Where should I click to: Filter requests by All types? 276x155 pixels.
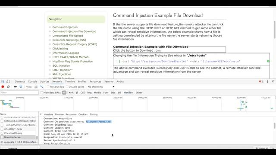[x=64, y=93]
